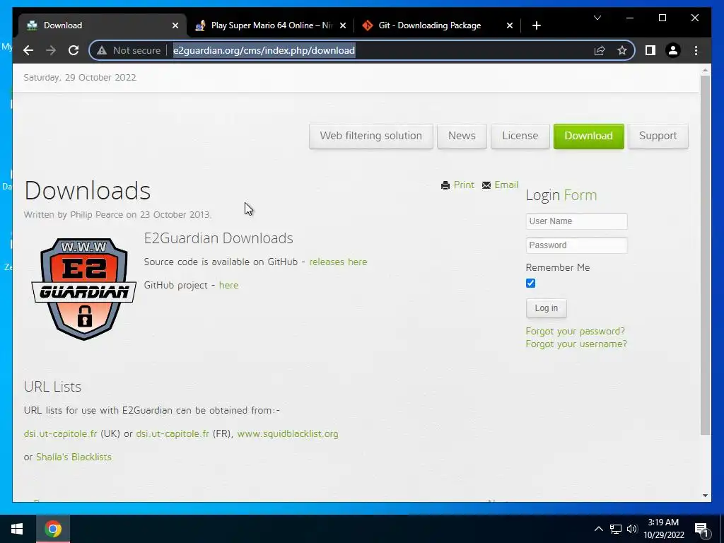Select the Download browser tab
The height and width of the screenshot is (543, 724).
102,25
